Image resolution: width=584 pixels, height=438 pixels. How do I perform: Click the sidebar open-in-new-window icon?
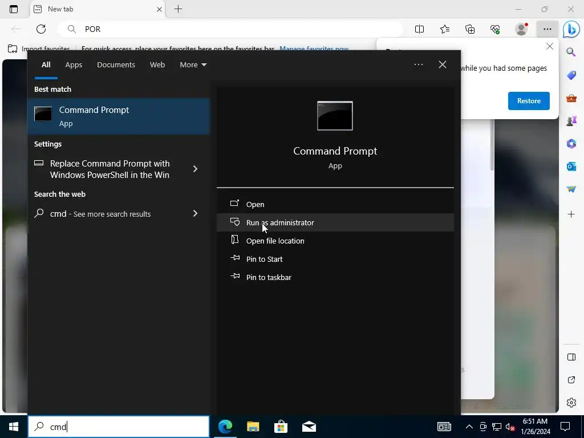pos(571,380)
